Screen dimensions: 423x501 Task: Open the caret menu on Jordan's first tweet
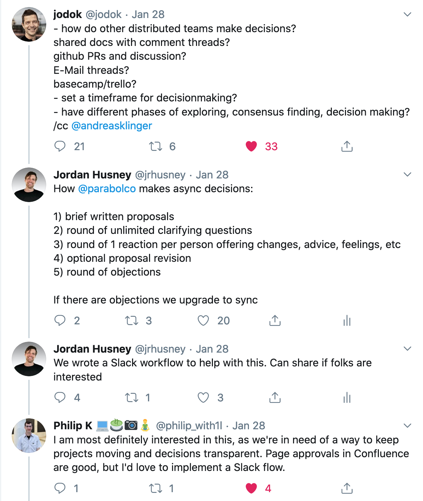407,174
